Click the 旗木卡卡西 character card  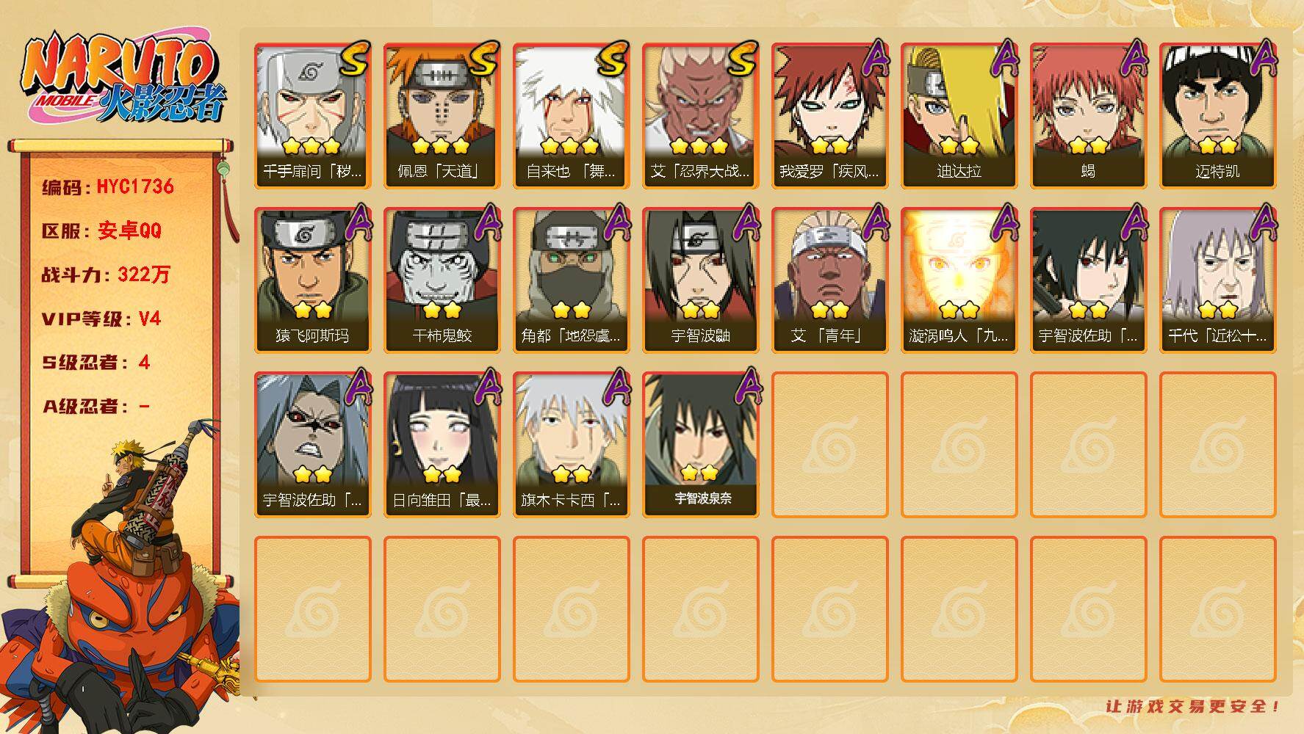point(571,445)
